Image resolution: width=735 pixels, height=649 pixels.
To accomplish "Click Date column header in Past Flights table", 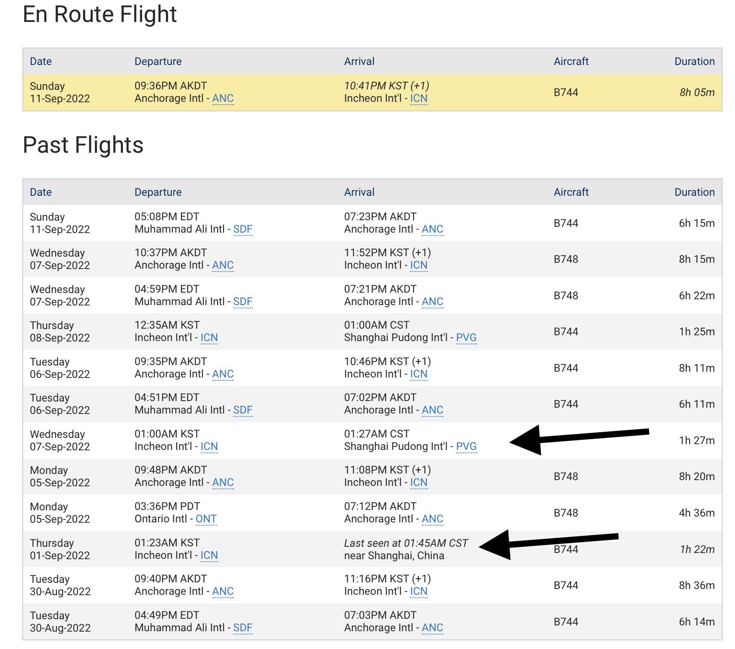I will (x=41, y=192).
